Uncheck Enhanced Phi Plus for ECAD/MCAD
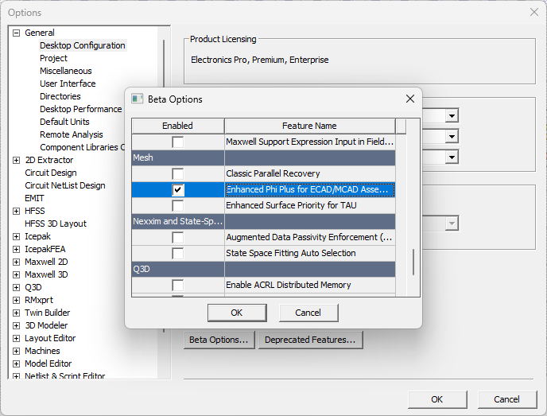Viewport: 547px width, 416px height. pos(177,190)
